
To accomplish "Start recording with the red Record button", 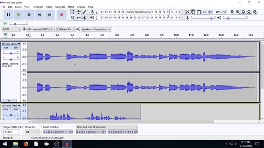I will click(x=61, y=15).
